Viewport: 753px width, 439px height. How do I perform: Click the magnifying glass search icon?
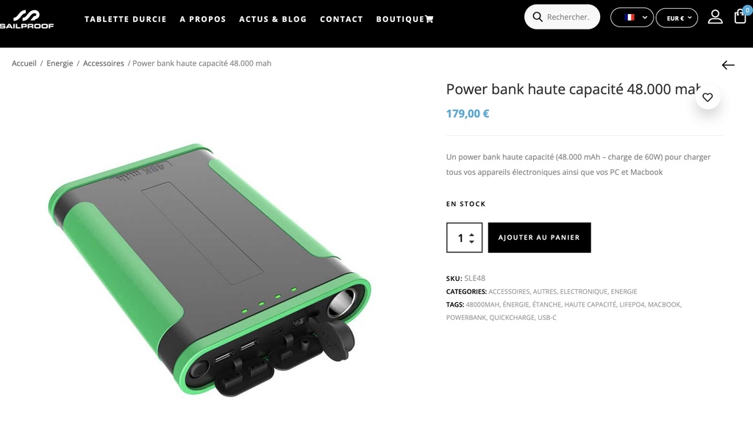click(x=538, y=18)
